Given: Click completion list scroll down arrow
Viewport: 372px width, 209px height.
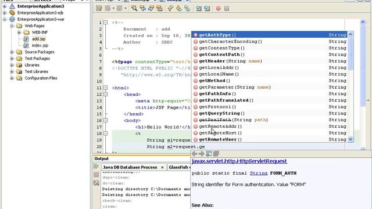Looking at the screenshot, I should point(350,139).
